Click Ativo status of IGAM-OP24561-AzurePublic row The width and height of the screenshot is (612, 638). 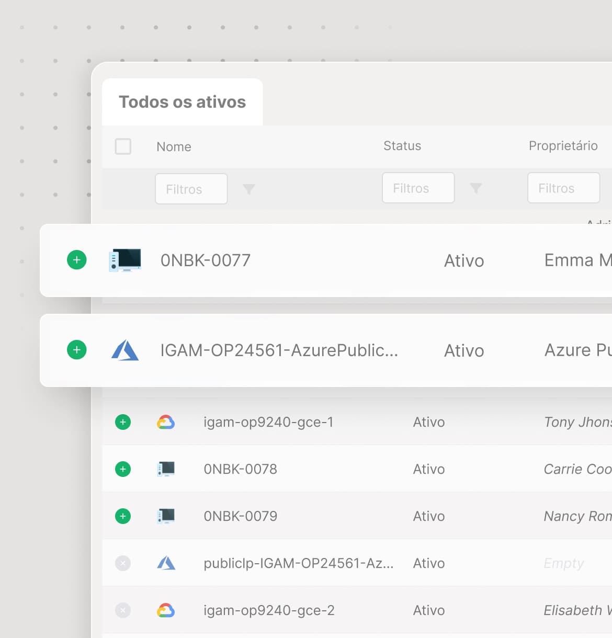pos(464,350)
